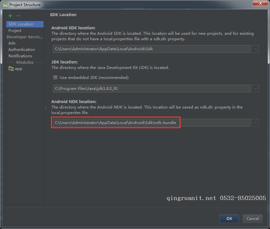This screenshot has width=270, height=229.
Task: Confirm with the OK button
Action: coord(229,218)
